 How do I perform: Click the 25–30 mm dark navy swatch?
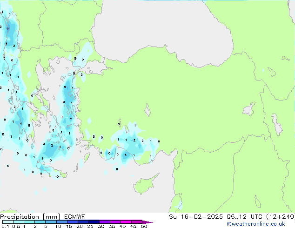click(x=94, y=222)
